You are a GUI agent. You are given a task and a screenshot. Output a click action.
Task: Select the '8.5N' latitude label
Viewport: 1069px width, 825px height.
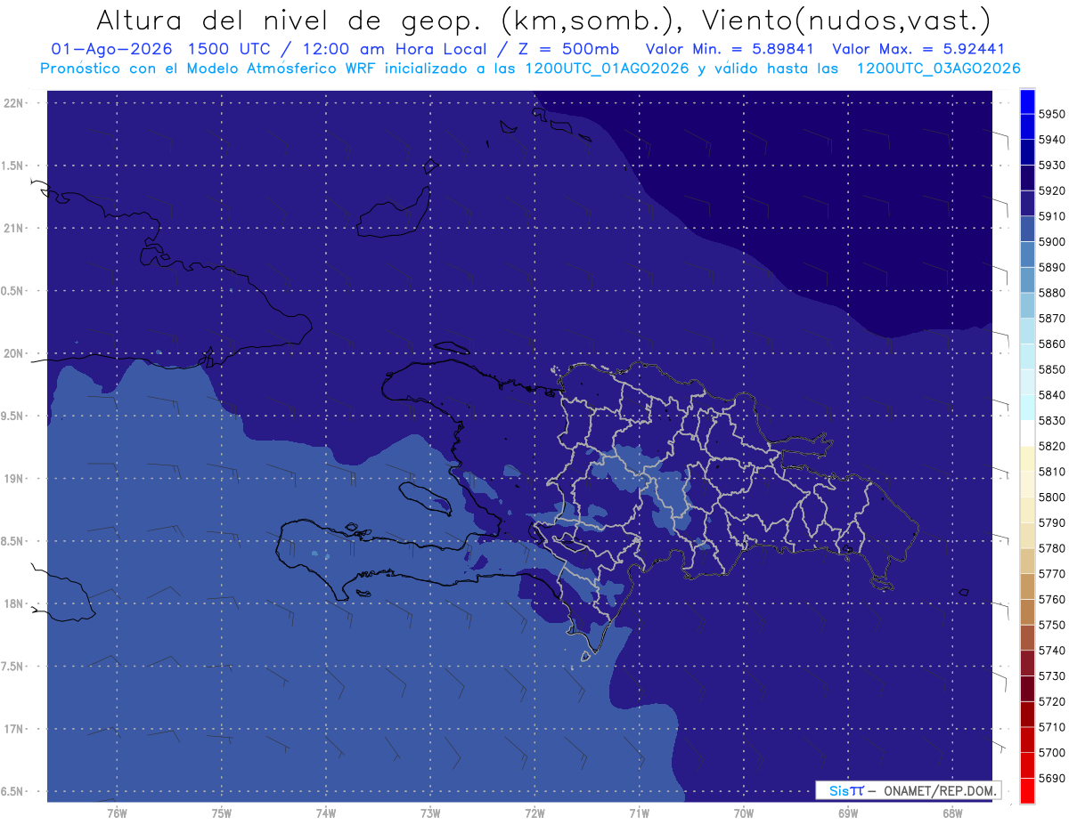coord(12,541)
